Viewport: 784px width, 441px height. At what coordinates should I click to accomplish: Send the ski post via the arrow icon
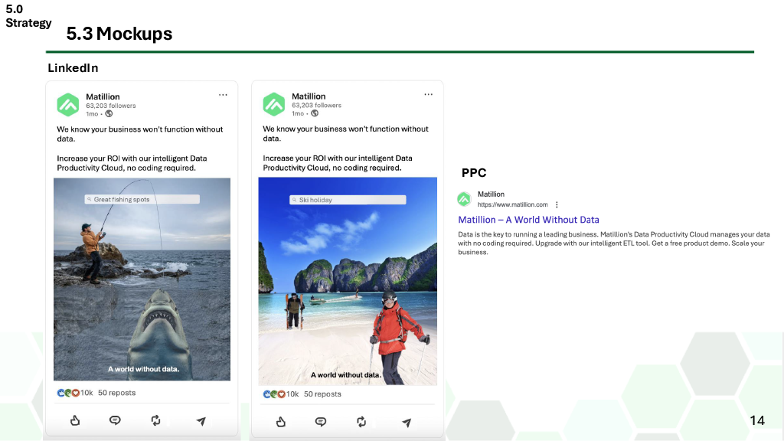tap(407, 423)
